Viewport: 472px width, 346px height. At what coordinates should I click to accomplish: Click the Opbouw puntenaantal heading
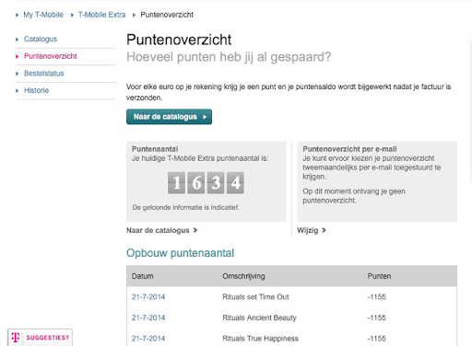180,253
